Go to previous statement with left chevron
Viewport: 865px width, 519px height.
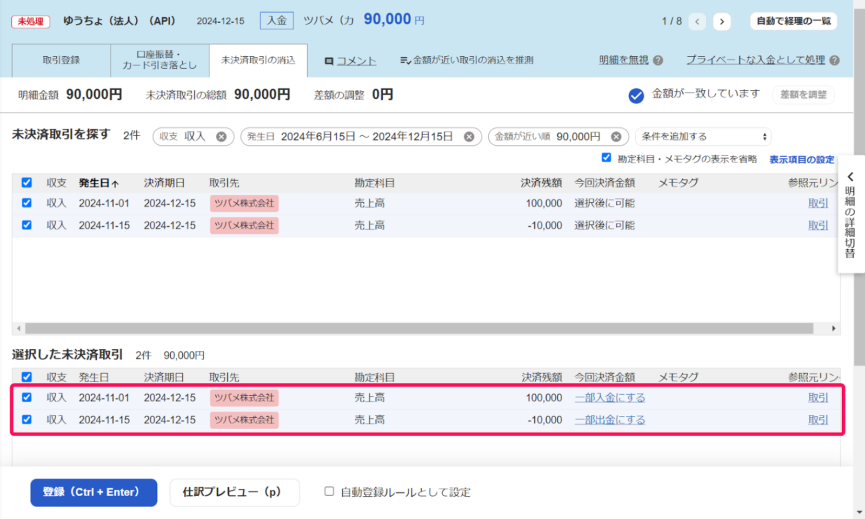(697, 22)
